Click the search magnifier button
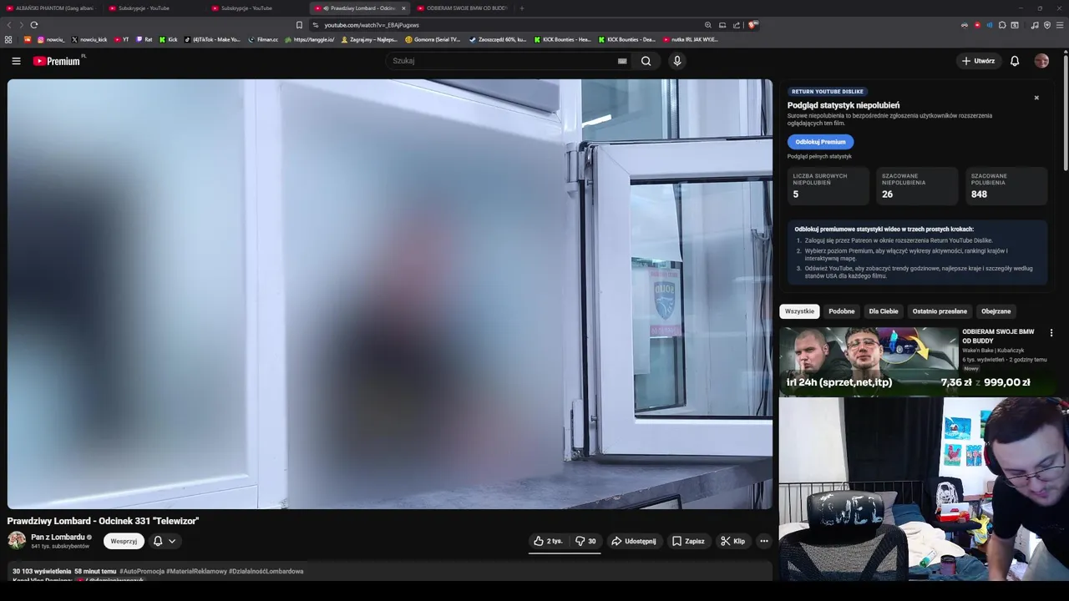 (x=646, y=61)
